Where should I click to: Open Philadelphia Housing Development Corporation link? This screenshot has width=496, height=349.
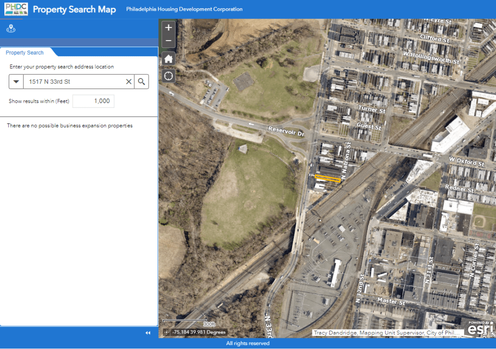184,9
